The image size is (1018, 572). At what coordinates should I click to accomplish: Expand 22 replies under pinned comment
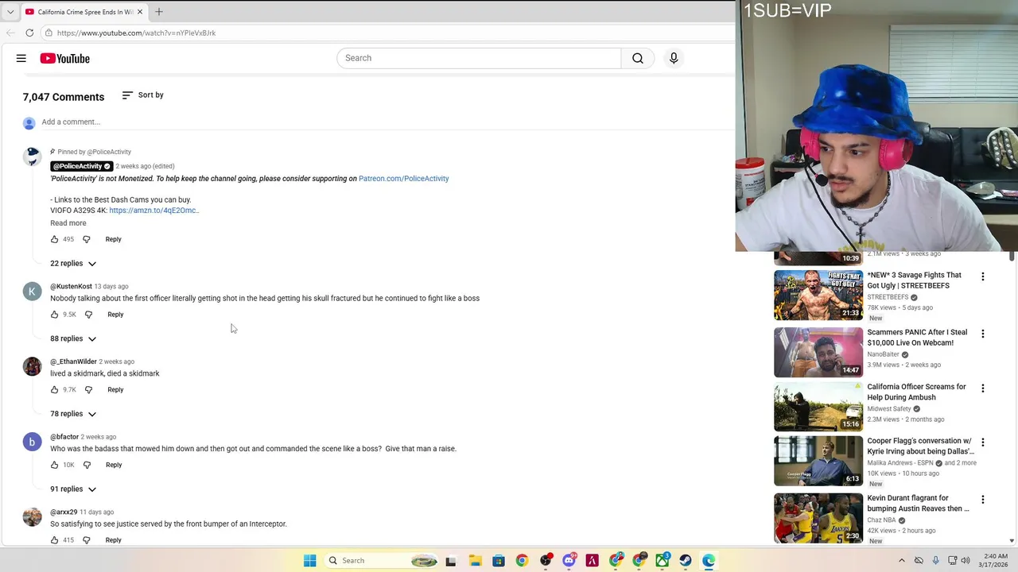pos(73,264)
